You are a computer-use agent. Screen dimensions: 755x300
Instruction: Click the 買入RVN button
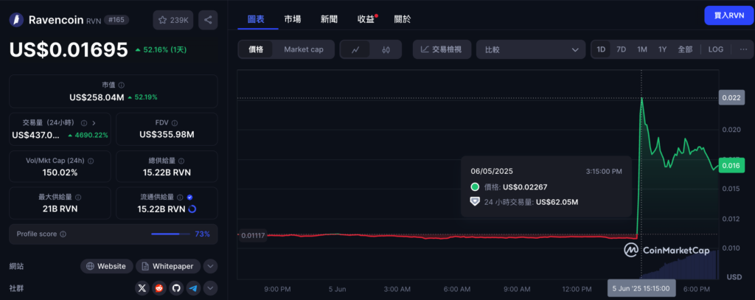tap(729, 15)
